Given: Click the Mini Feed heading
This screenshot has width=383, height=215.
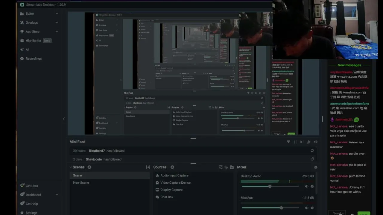Looking at the screenshot, I should (77, 142).
